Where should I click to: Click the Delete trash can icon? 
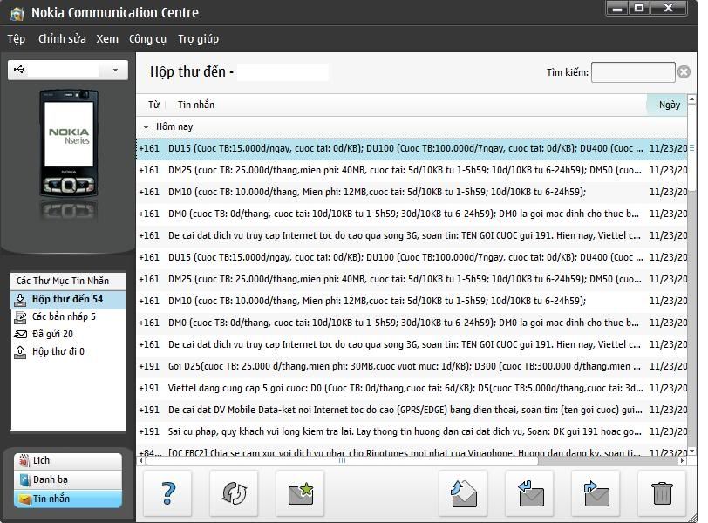(662, 493)
